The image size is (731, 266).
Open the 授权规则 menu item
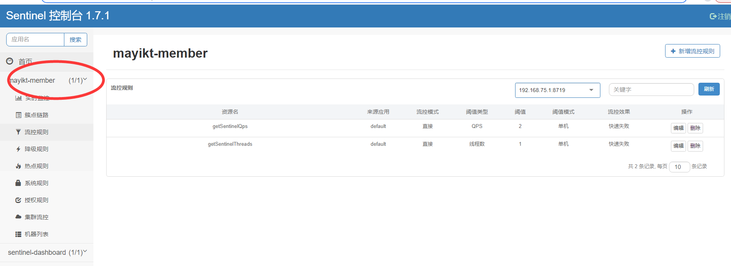tap(47, 200)
